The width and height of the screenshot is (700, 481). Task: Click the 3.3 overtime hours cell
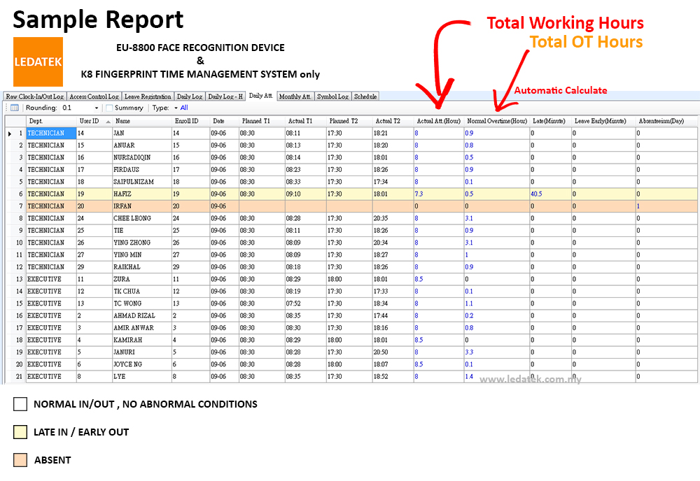click(x=497, y=352)
